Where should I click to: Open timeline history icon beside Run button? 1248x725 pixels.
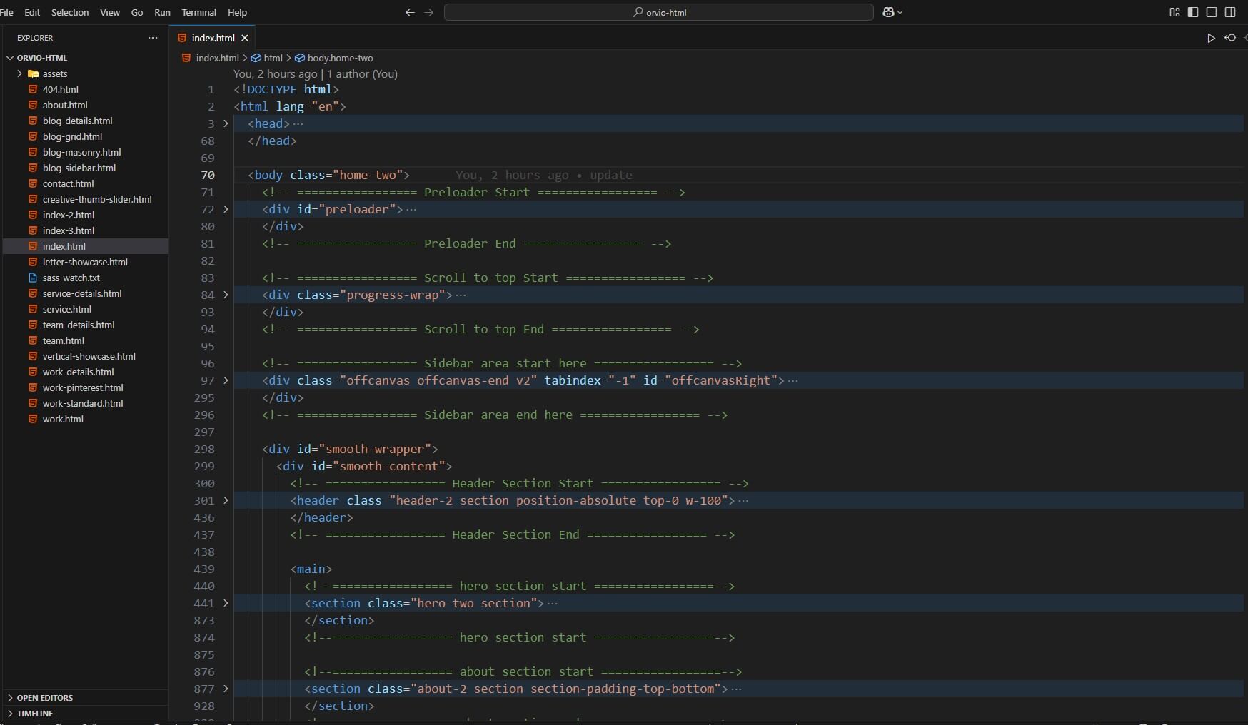(x=1230, y=38)
